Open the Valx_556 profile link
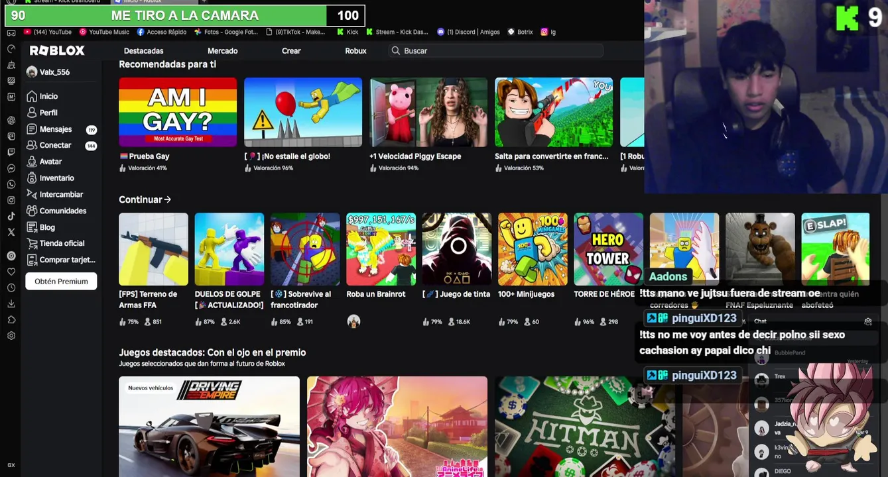This screenshot has width=888, height=477. coord(48,72)
